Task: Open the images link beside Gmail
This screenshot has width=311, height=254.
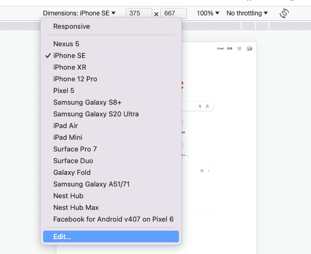Action: (x=230, y=48)
